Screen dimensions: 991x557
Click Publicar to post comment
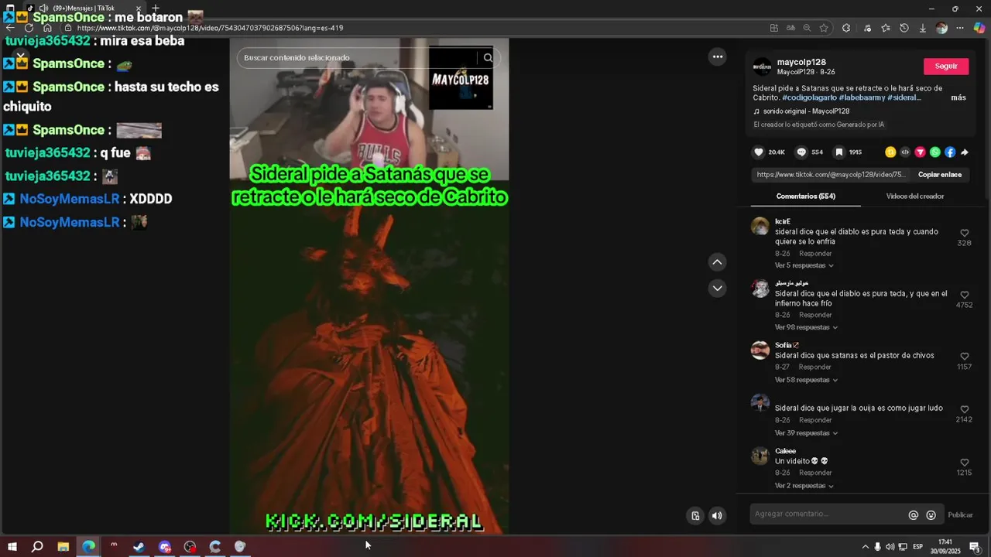tap(960, 515)
